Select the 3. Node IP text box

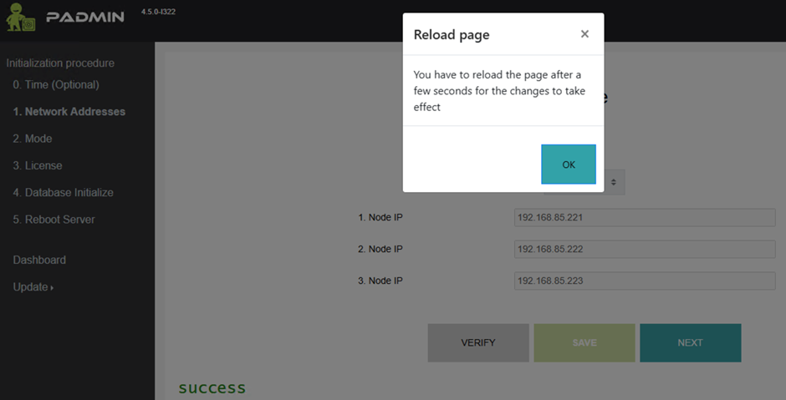[x=644, y=281]
